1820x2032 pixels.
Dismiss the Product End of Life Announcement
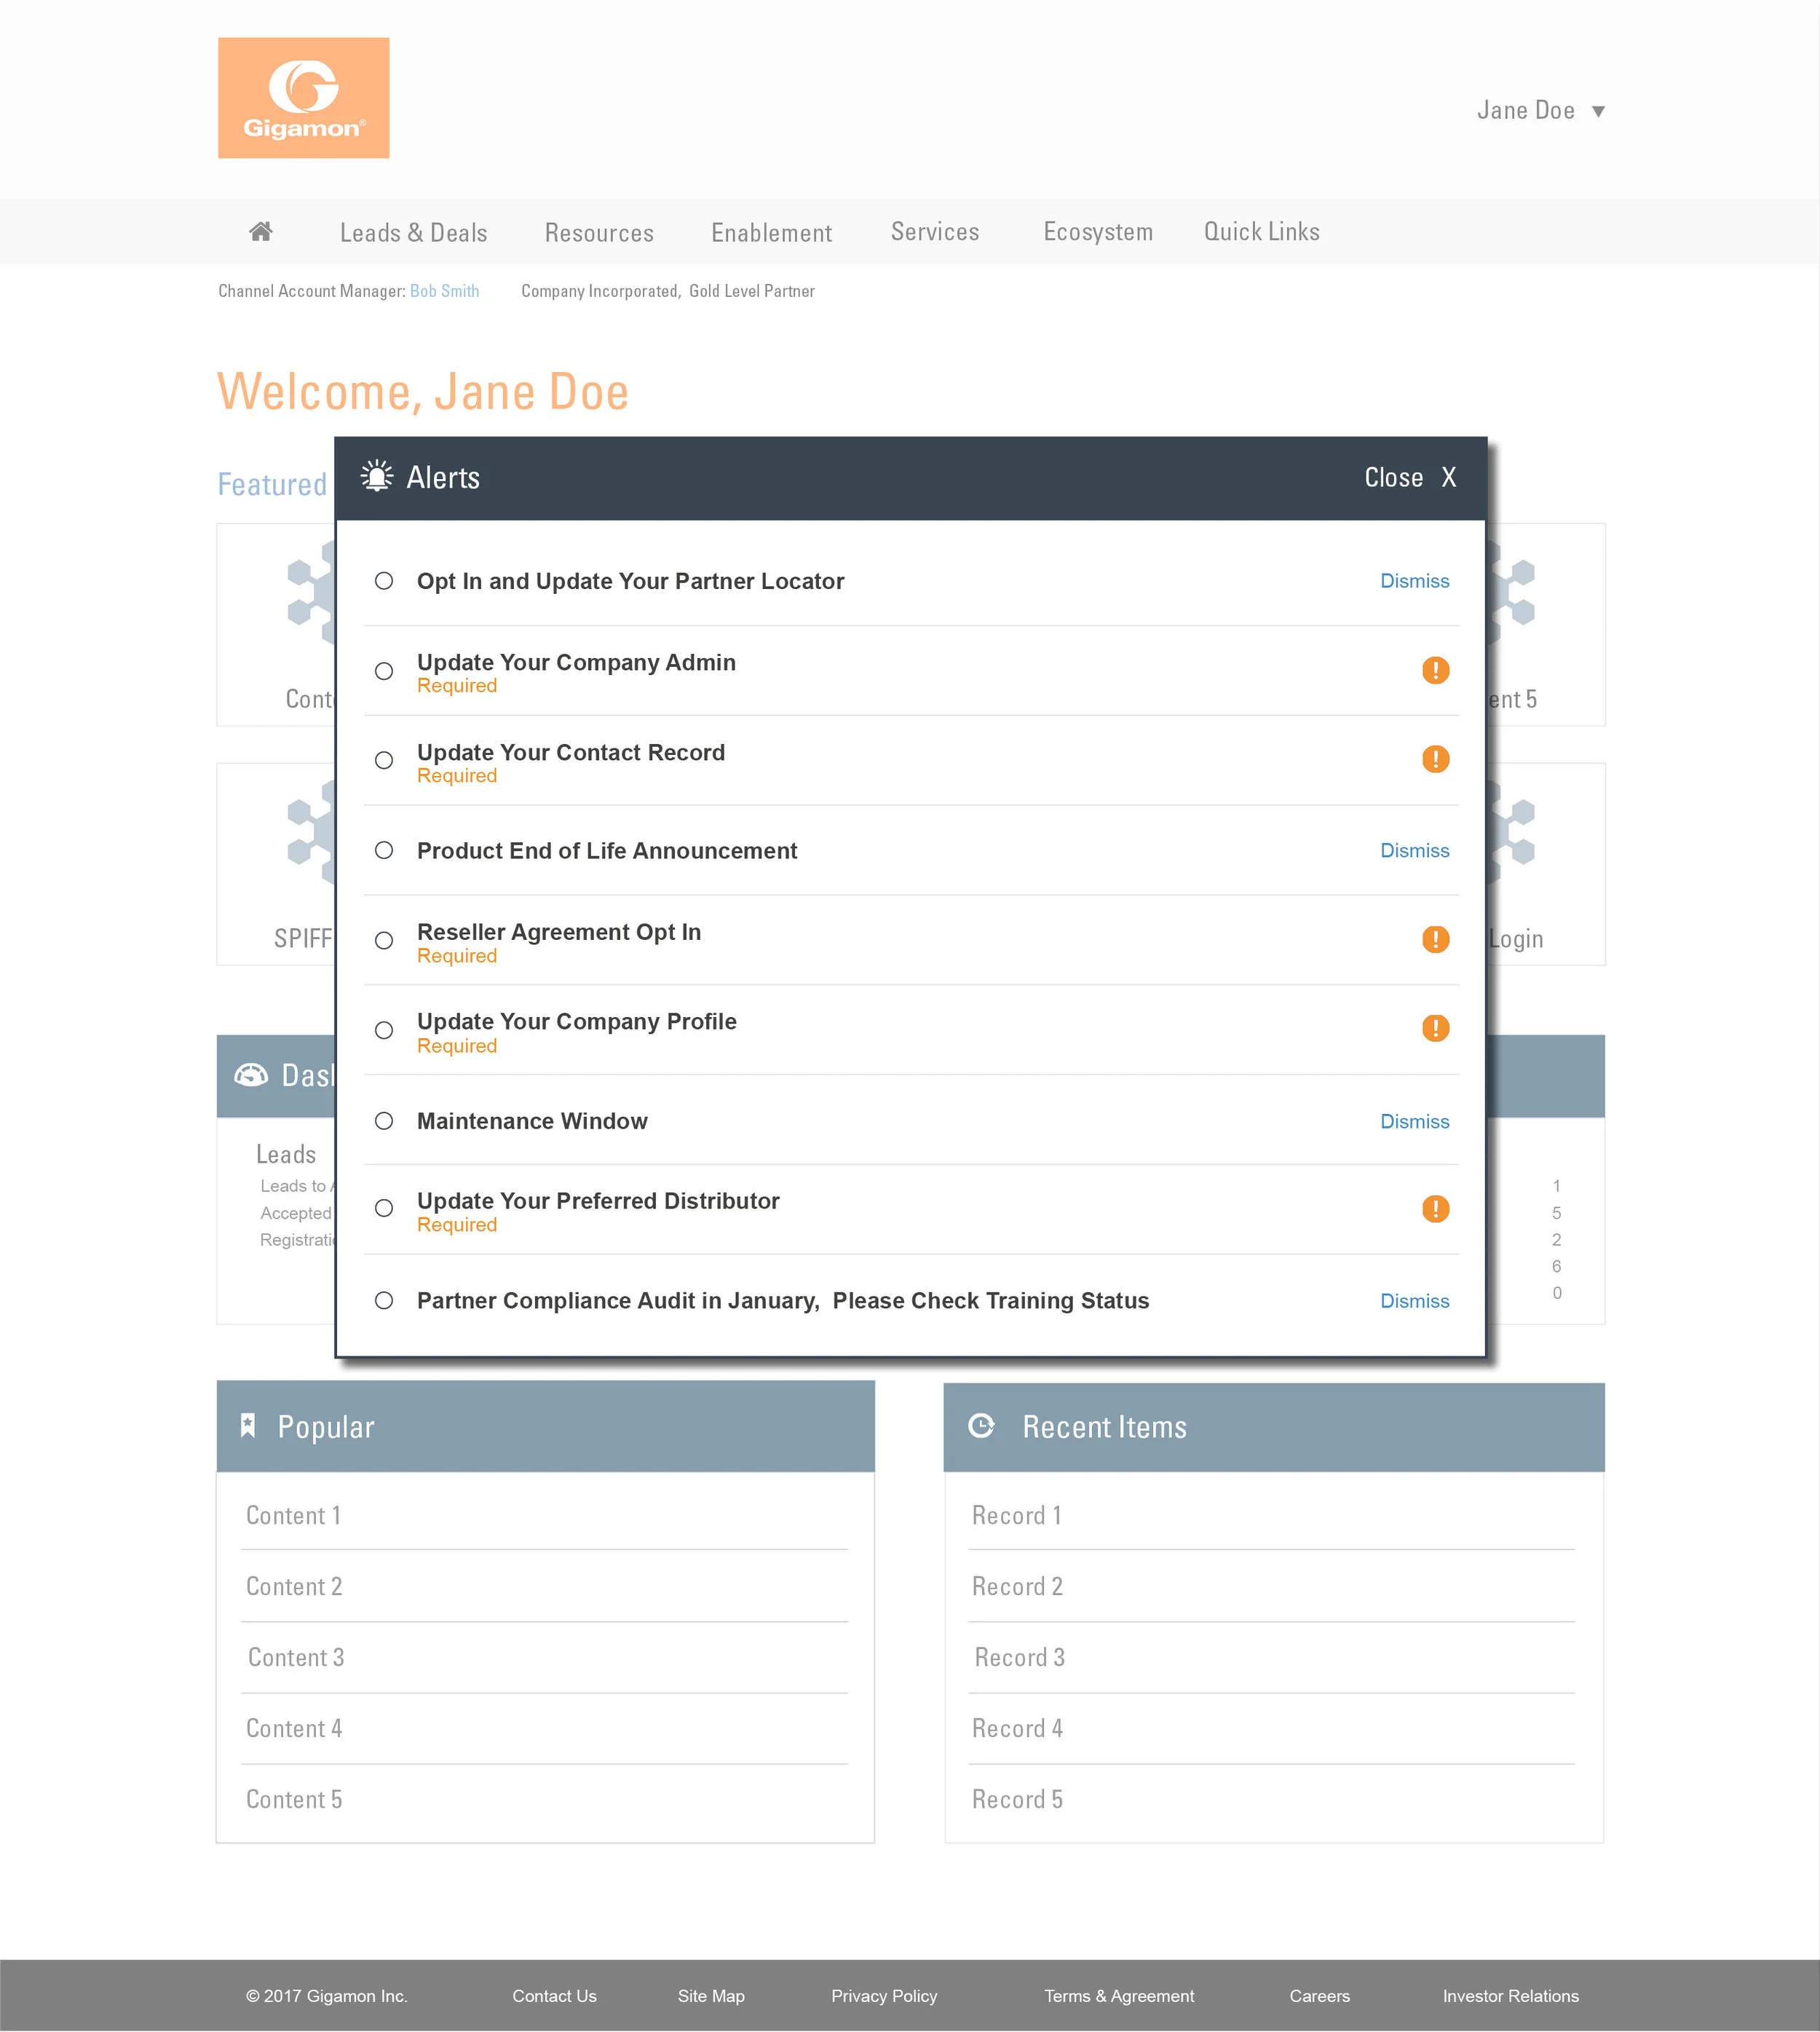coord(1414,851)
